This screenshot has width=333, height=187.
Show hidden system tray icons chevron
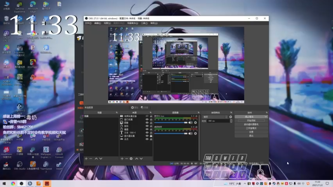click(x=245, y=184)
